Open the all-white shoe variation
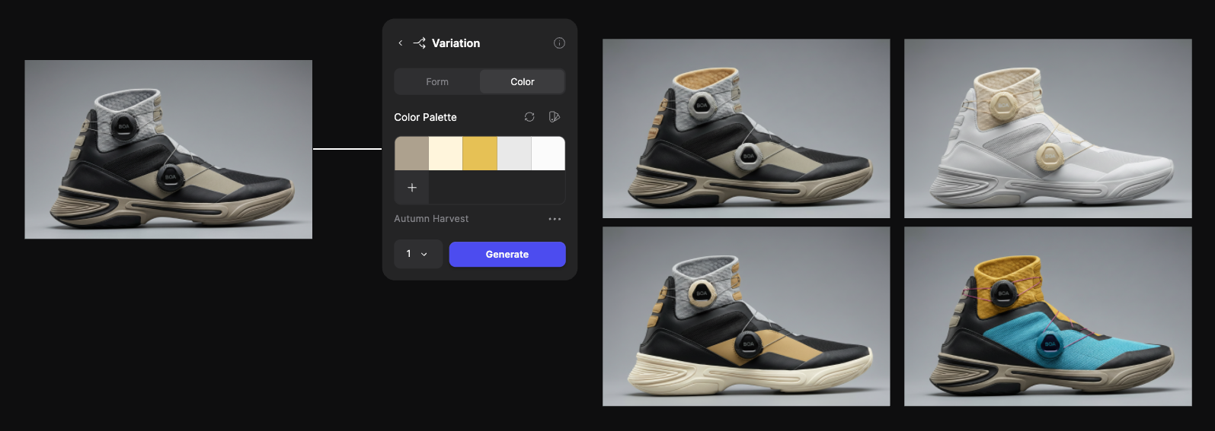 point(1048,128)
